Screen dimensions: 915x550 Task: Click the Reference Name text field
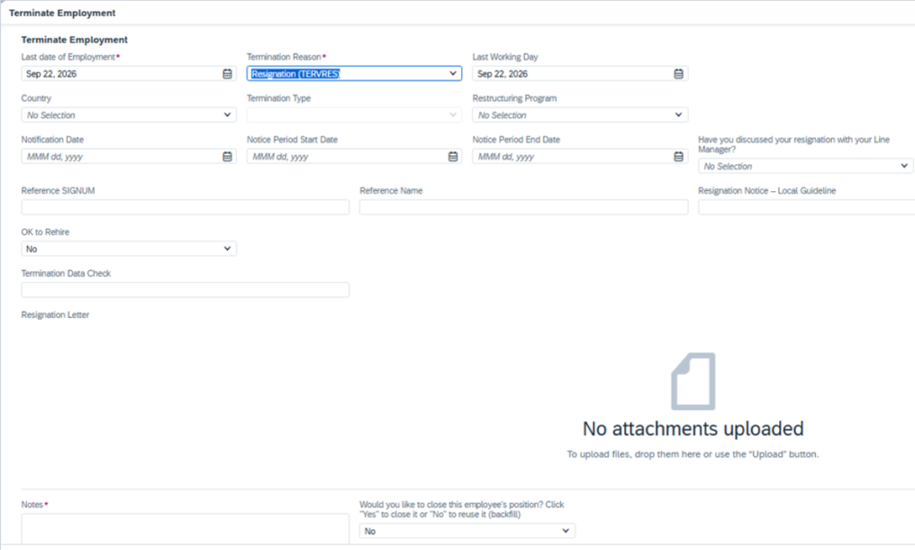[x=524, y=207]
